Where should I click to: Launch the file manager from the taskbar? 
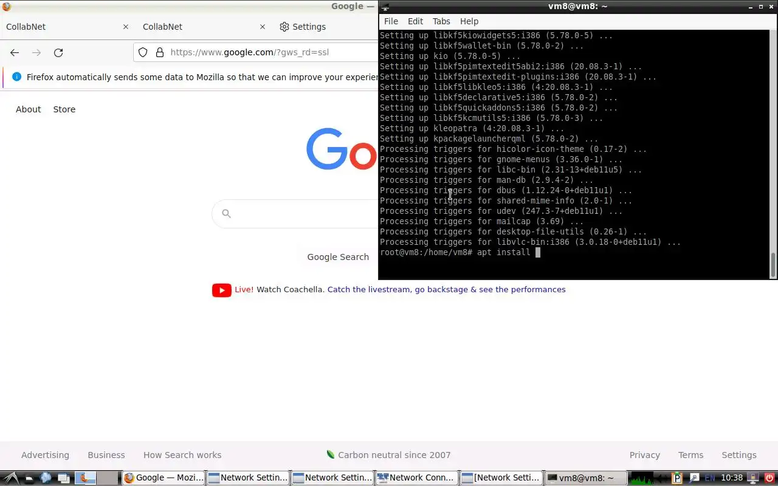coord(30,478)
